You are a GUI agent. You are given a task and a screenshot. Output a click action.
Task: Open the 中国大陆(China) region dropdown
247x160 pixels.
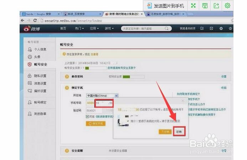[102, 96]
